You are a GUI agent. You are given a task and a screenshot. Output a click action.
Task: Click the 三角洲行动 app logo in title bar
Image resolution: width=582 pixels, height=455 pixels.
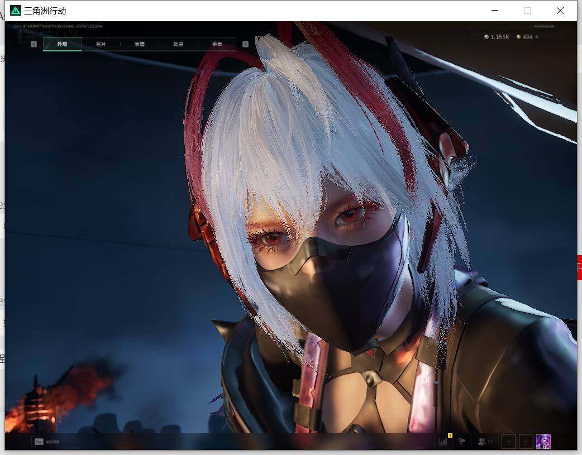[16, 11]
